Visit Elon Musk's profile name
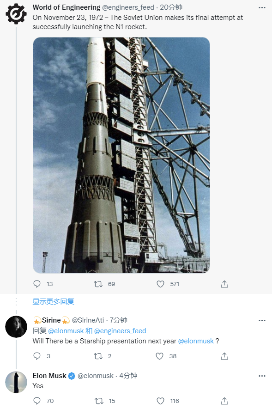The width and height of the screenshot is (272, 409). 49,376
